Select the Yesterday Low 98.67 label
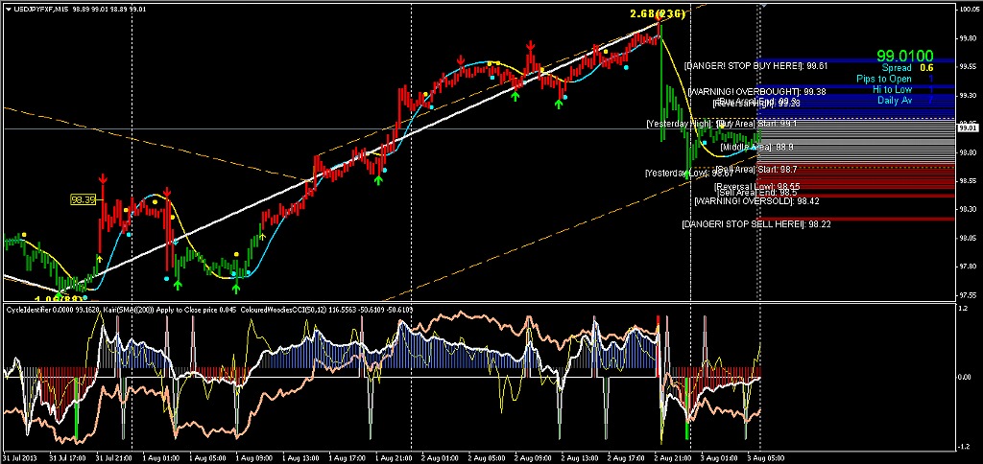The image size is (983, 464). click(x=689, y=173)
